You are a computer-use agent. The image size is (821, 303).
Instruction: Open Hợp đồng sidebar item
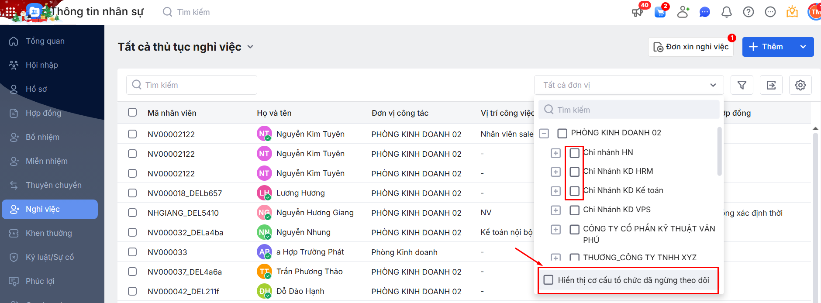(x=50, y=113)
